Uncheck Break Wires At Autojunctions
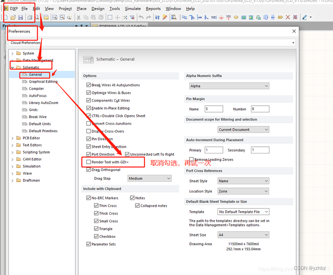The image size is (333, 275). 89,85
